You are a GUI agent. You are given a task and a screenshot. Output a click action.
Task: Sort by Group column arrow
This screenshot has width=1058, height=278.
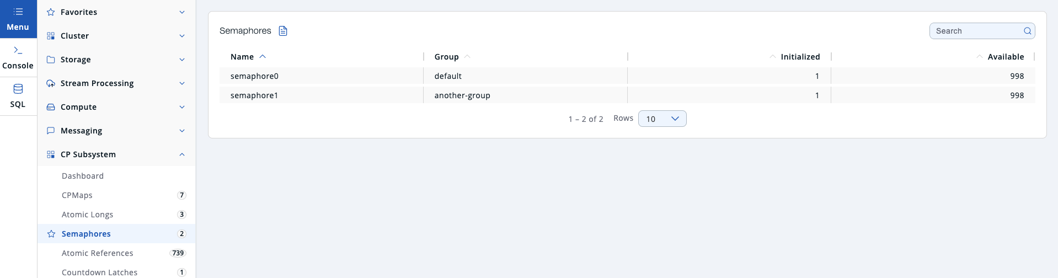tap(467, 57)
